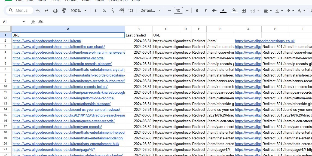Open fill color picker
Image resolution: width=312 pixels, height=156 pixels.
(x=235, y=11)
